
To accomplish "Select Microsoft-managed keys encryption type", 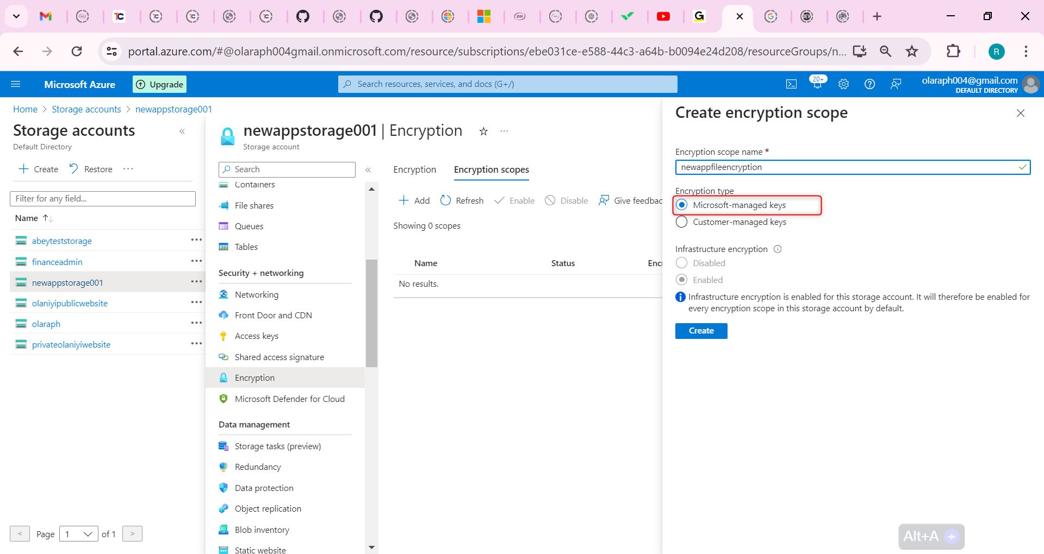I will click(682, 205).
